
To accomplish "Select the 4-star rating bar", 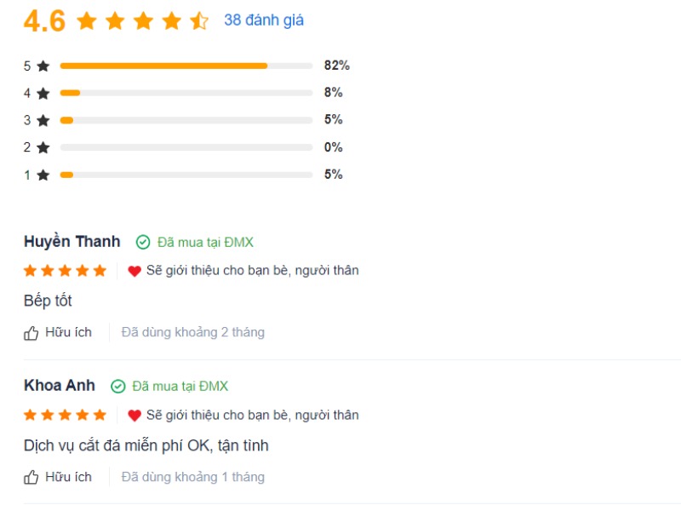I will pyautogui.click(x=186, y=93).
